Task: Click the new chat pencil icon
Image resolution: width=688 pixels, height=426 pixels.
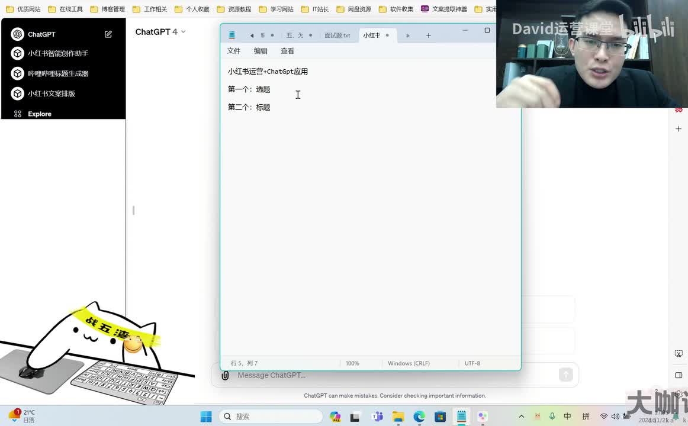Action: point(108,34)
